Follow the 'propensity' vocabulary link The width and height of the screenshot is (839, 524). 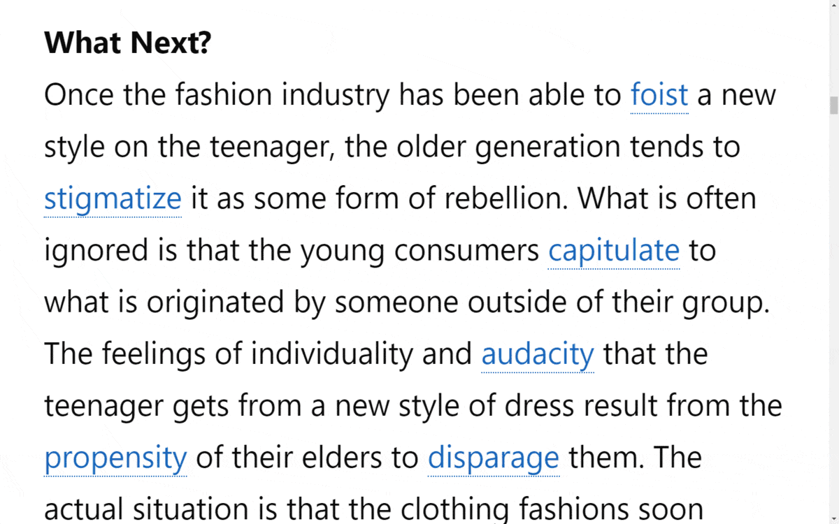pos(115,458)
